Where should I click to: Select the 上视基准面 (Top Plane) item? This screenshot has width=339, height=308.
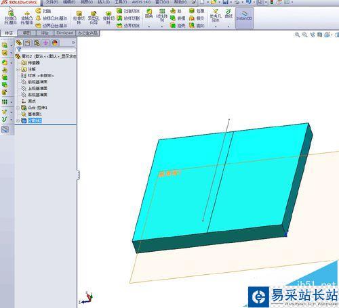pyautogui.click(x=35, y=88)
